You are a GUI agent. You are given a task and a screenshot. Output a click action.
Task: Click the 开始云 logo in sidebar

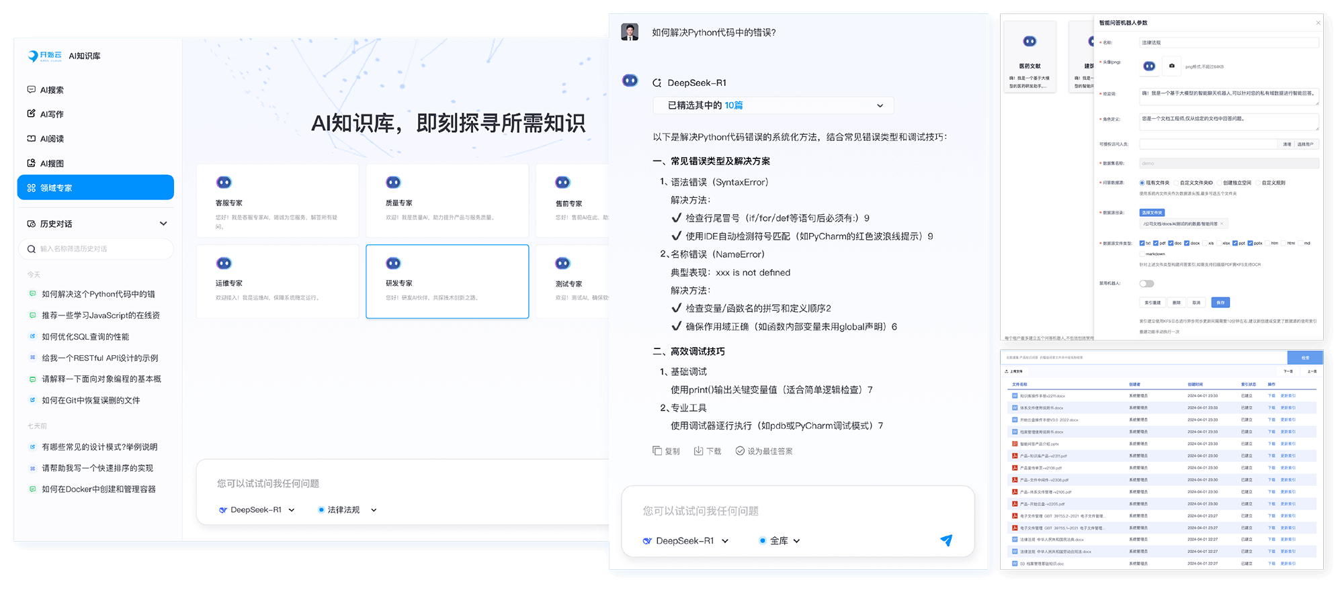click(45, 56)
